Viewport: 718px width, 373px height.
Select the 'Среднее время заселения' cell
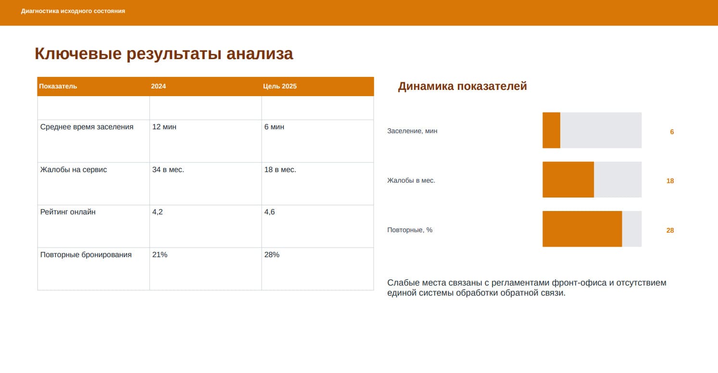(93, 141)
